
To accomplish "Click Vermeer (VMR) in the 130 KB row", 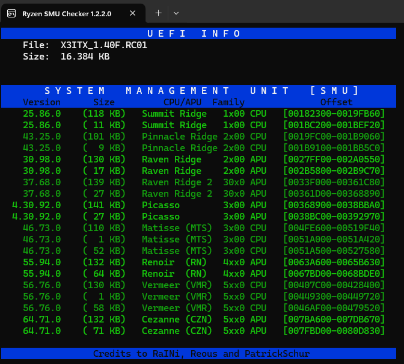I will [x=177, y=285].
